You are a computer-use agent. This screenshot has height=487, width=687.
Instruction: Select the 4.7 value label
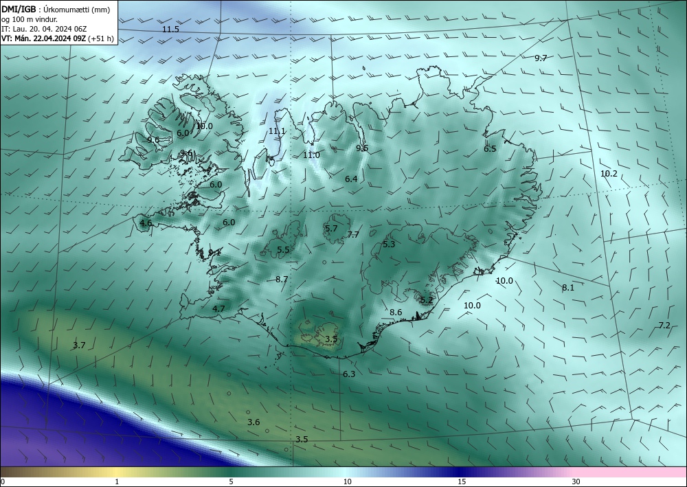click(x=218, y=309)
